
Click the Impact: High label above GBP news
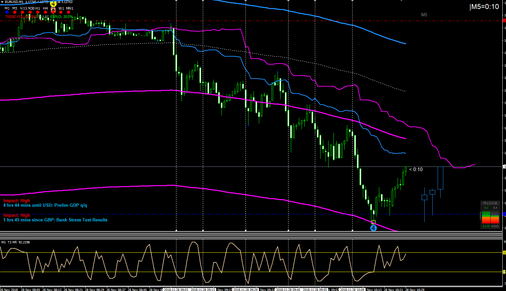[17, 215]
